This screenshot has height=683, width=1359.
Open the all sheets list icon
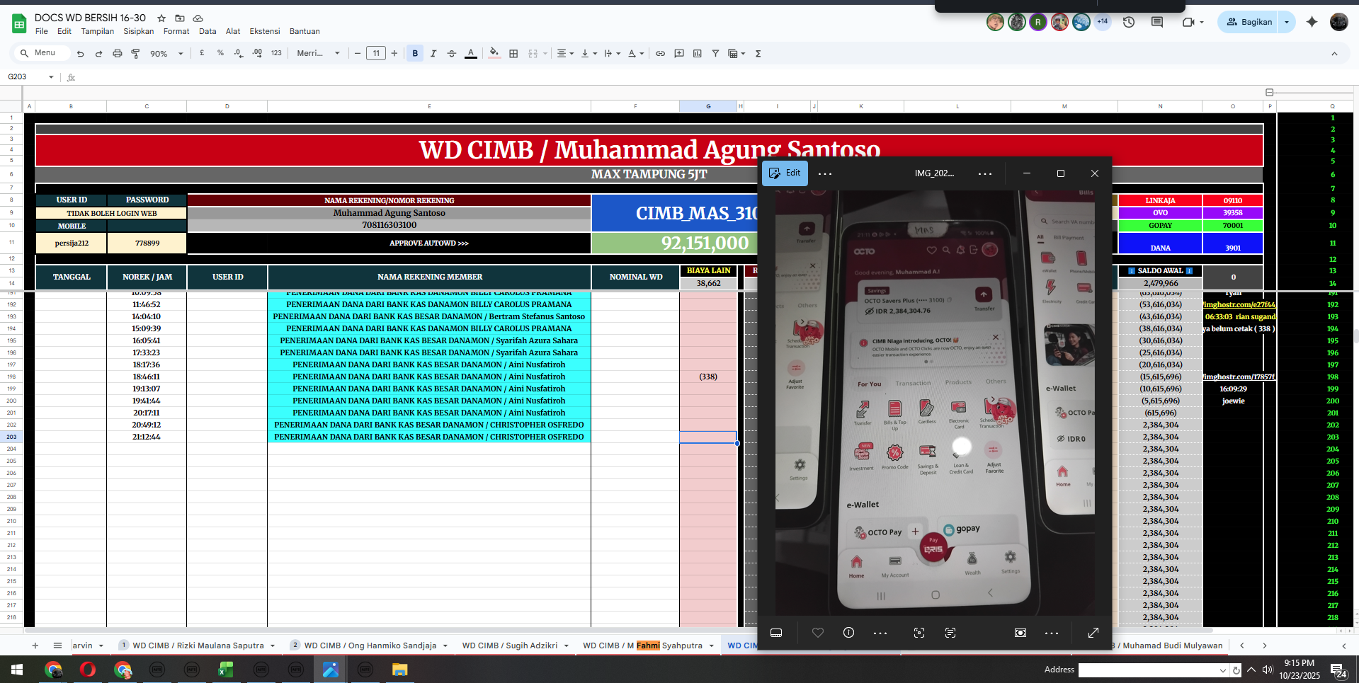(57, 645)
